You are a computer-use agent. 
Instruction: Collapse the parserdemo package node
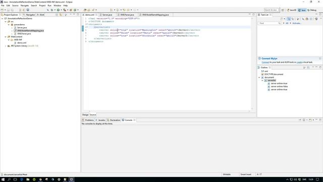pos(9,25)
